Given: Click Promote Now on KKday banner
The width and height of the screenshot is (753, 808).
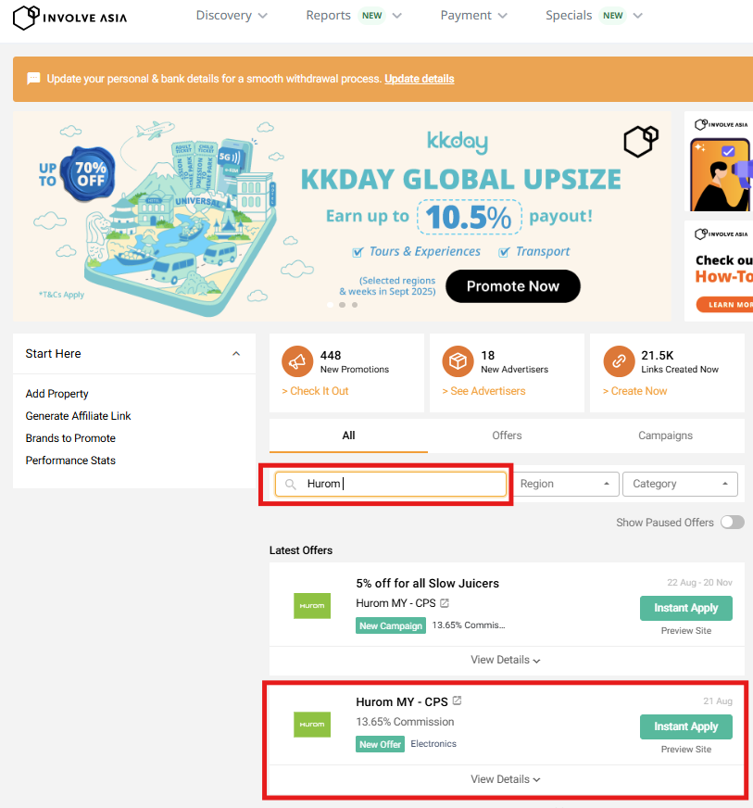Looking at the screenshot, I should click(x=512, y=286).
